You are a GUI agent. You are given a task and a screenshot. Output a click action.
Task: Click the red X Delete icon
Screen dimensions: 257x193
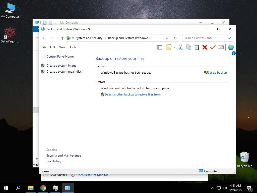click(205, 47)
